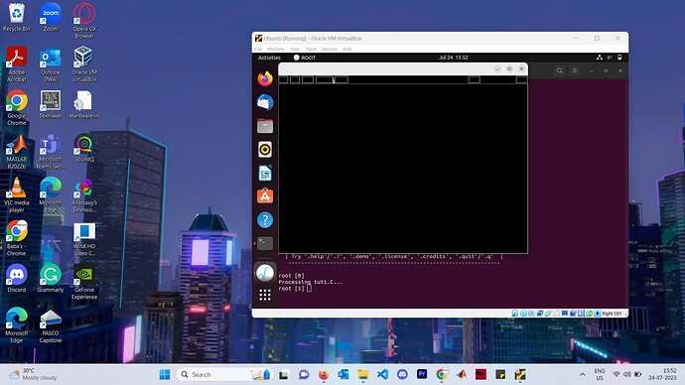The height and width of the screenshot is (385, 685).
Task: Select the Google Chrome desktop shortcut
Action: point(17,108)
